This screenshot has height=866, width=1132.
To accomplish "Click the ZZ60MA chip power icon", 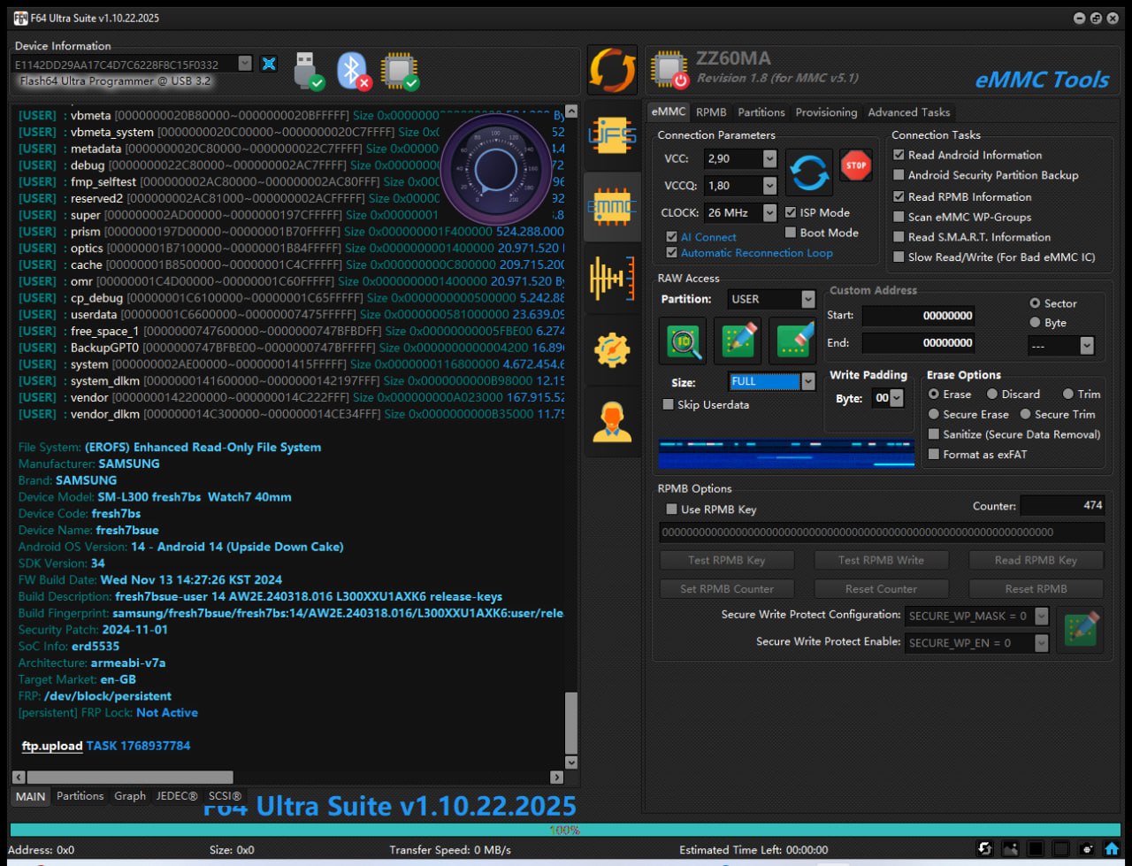I will 669,70.
